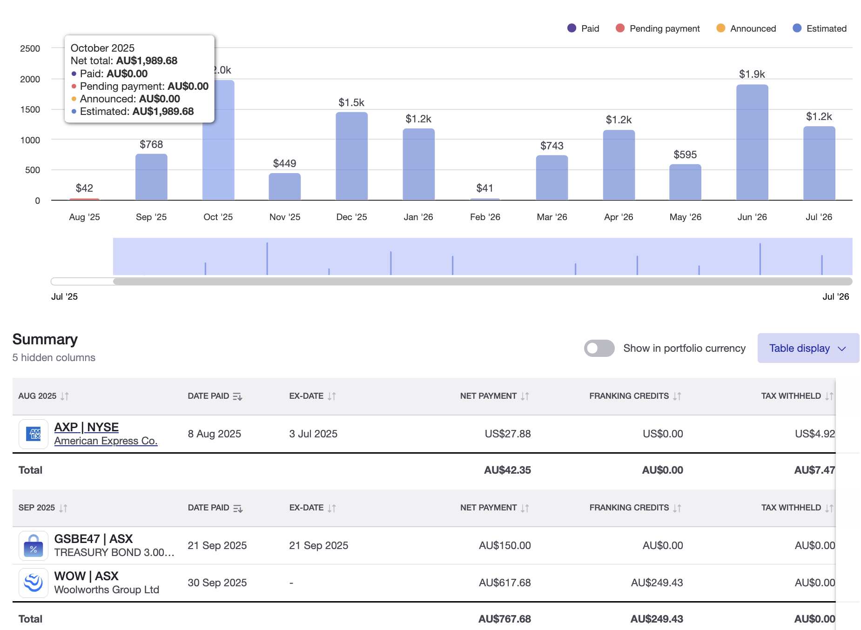Click the sort arrows beside AUG 2025
The image size is (861, 630).
tap(65, 396)
